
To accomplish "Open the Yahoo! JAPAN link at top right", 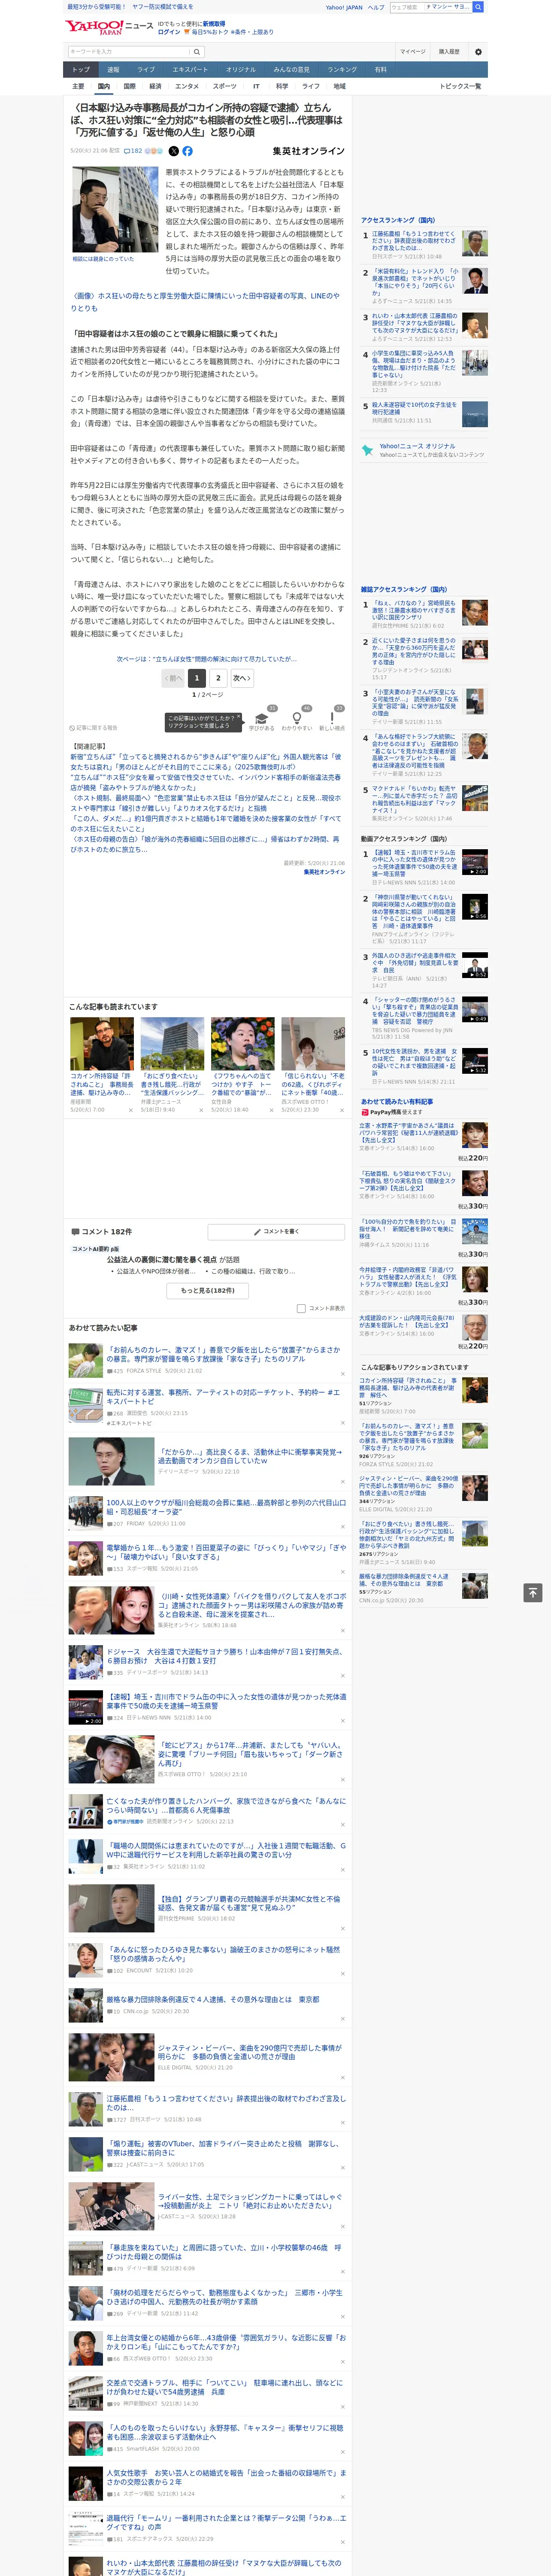I will click(x=344, y=7).
